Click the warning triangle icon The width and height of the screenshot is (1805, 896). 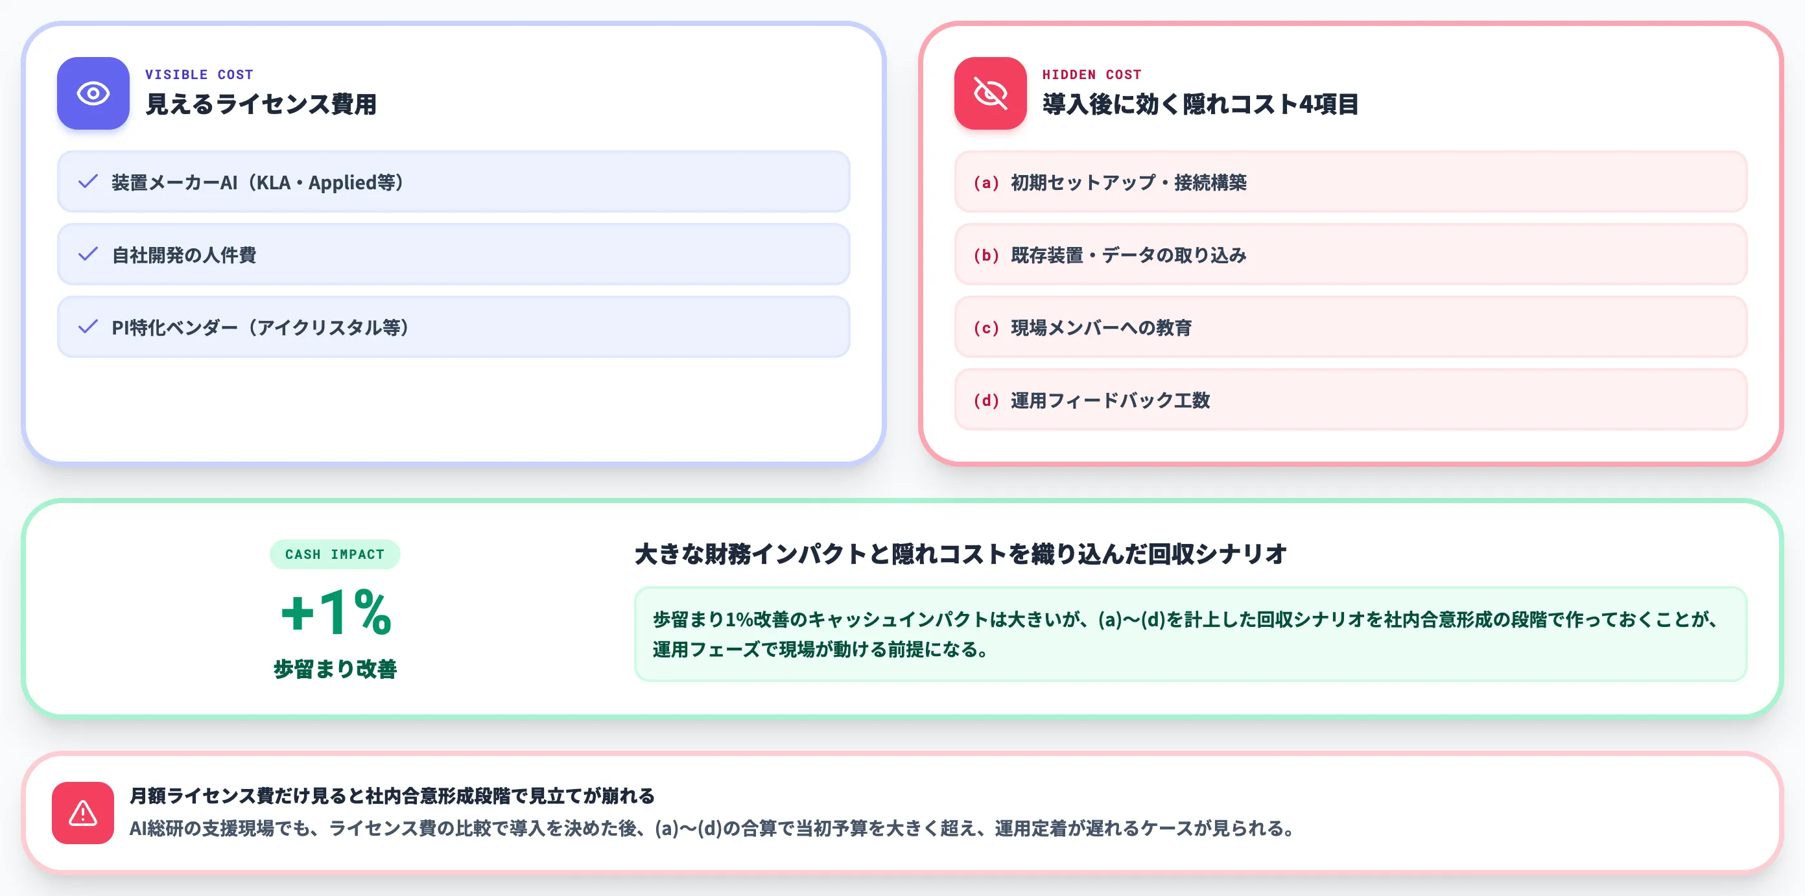(x=83, y=812)
